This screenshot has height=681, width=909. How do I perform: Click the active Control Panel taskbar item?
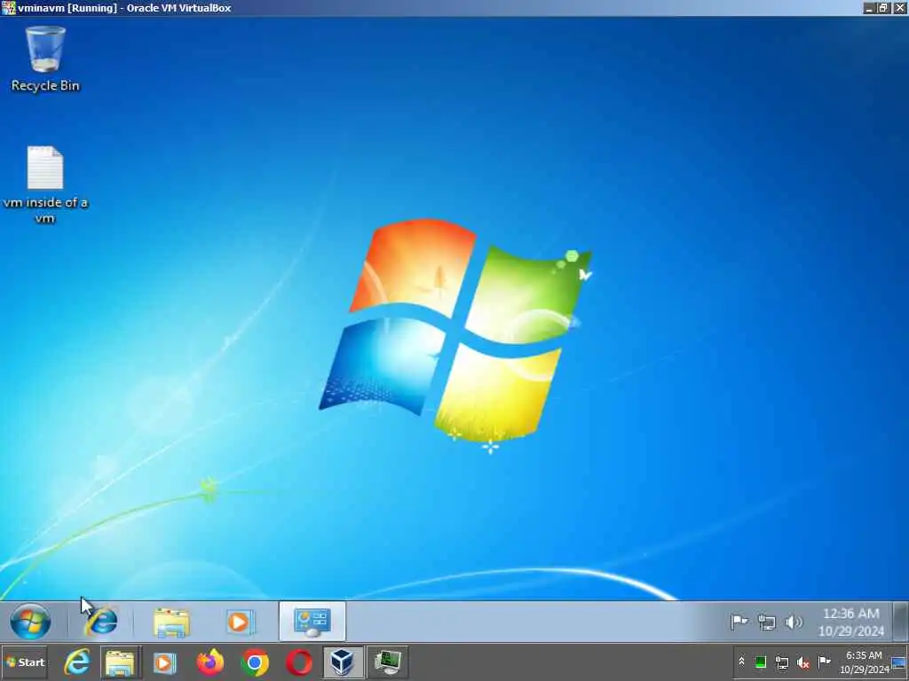pyautogui.click(x=312, y=622)
